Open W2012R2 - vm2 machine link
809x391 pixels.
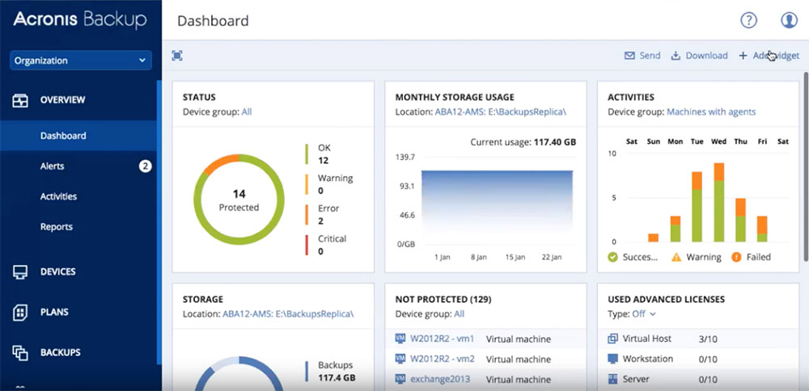(443, 359)
